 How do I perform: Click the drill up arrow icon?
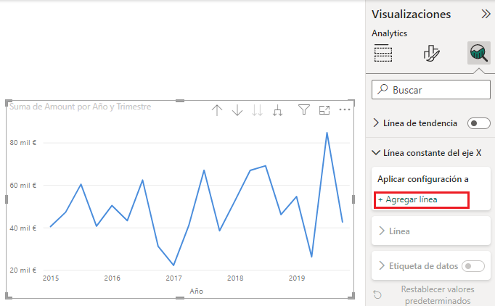coord(216,110)
